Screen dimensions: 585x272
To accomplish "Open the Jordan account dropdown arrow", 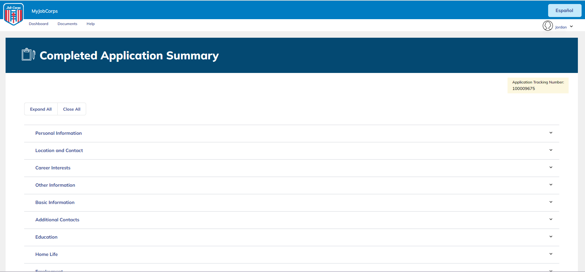I will 571,27.
